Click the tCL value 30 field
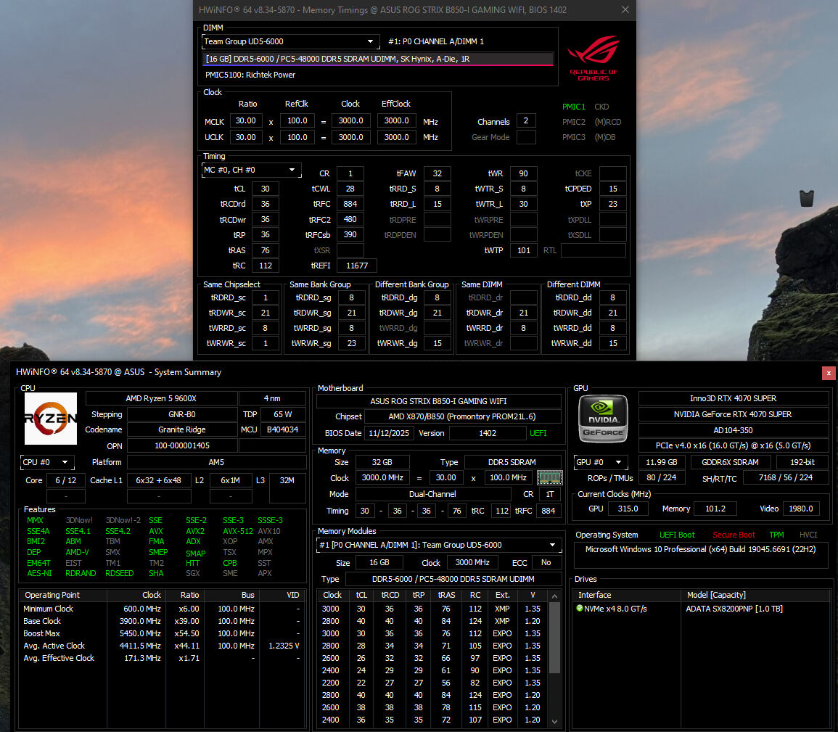Image resolution: width=838 pixels, height=732 pixels. pyautogui.click(x=265, y=189)
